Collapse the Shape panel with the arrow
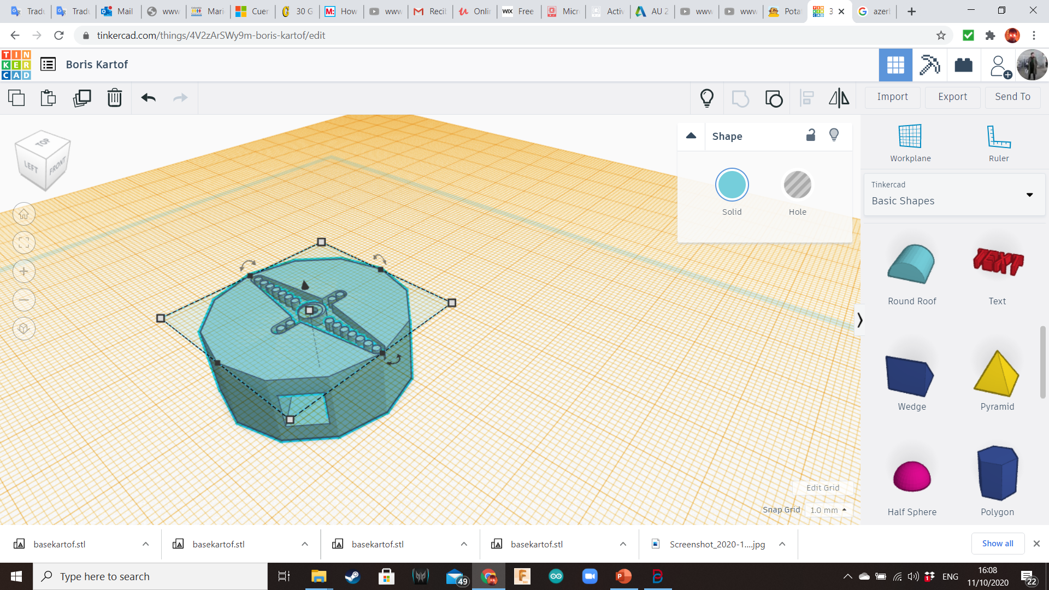 [691, 136]
